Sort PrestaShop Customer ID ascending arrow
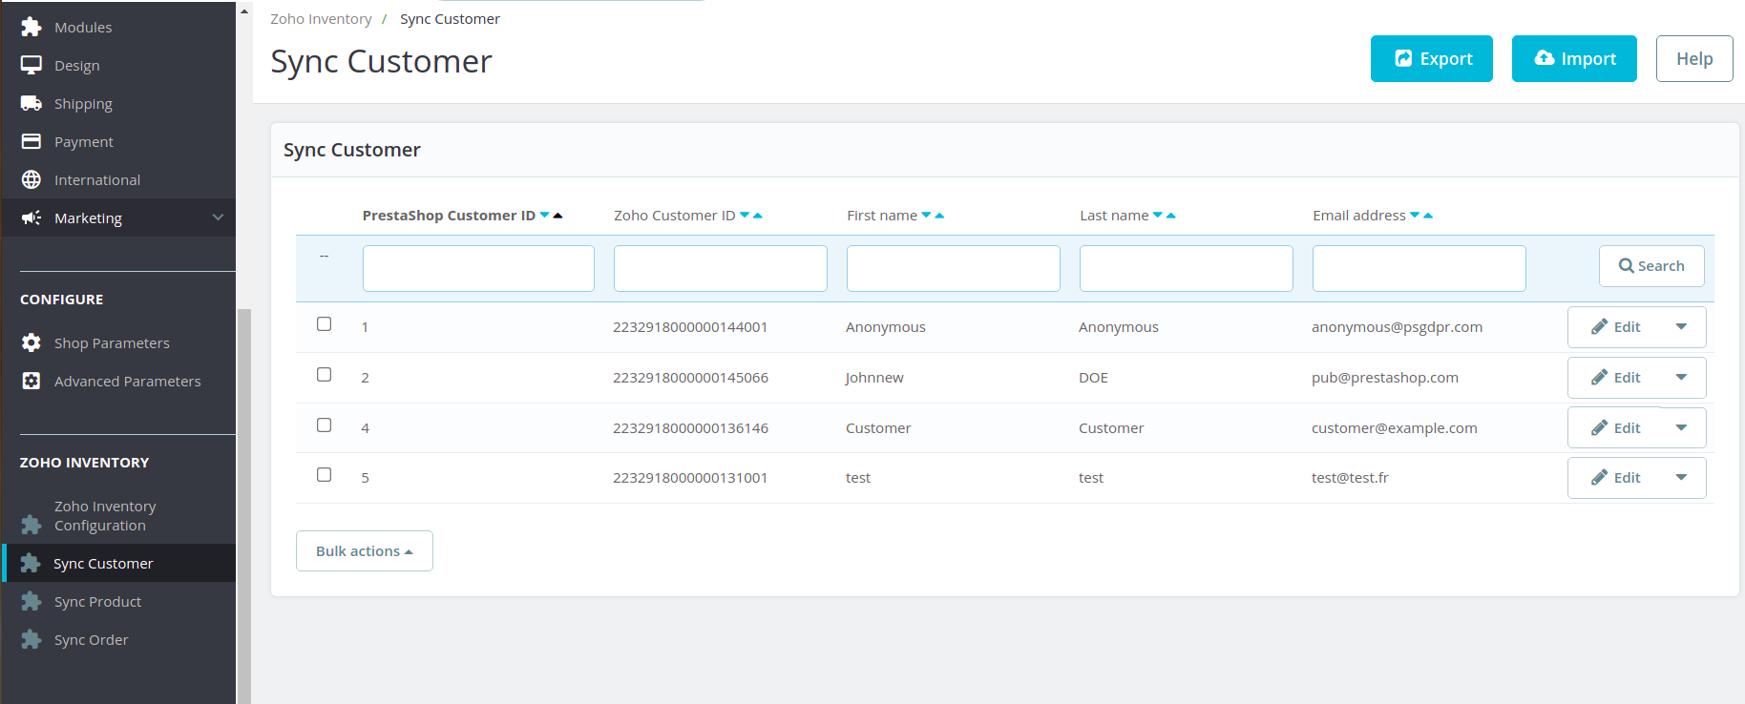The height and width of the screenshot is (704, 1745). pyautogui.click(x=557, y=216)
